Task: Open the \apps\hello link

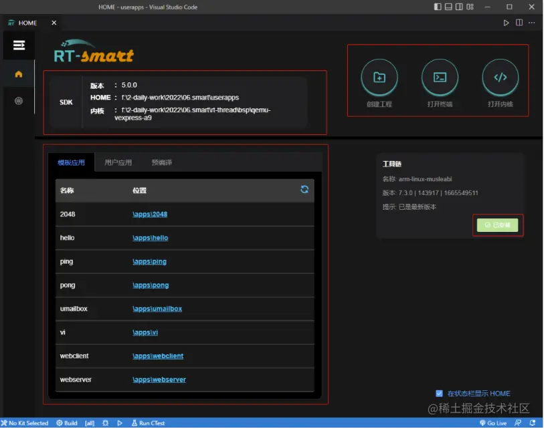Action: pyautogui.click(x=151, y=238)
